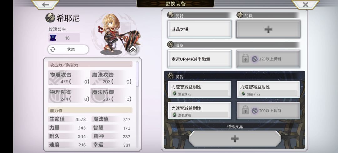
Task: Select the 幸运UP/MP减半徽章 badge slot
Action: click(199, 59)
